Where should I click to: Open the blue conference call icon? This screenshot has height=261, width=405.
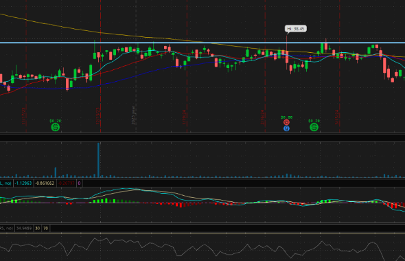286,128
